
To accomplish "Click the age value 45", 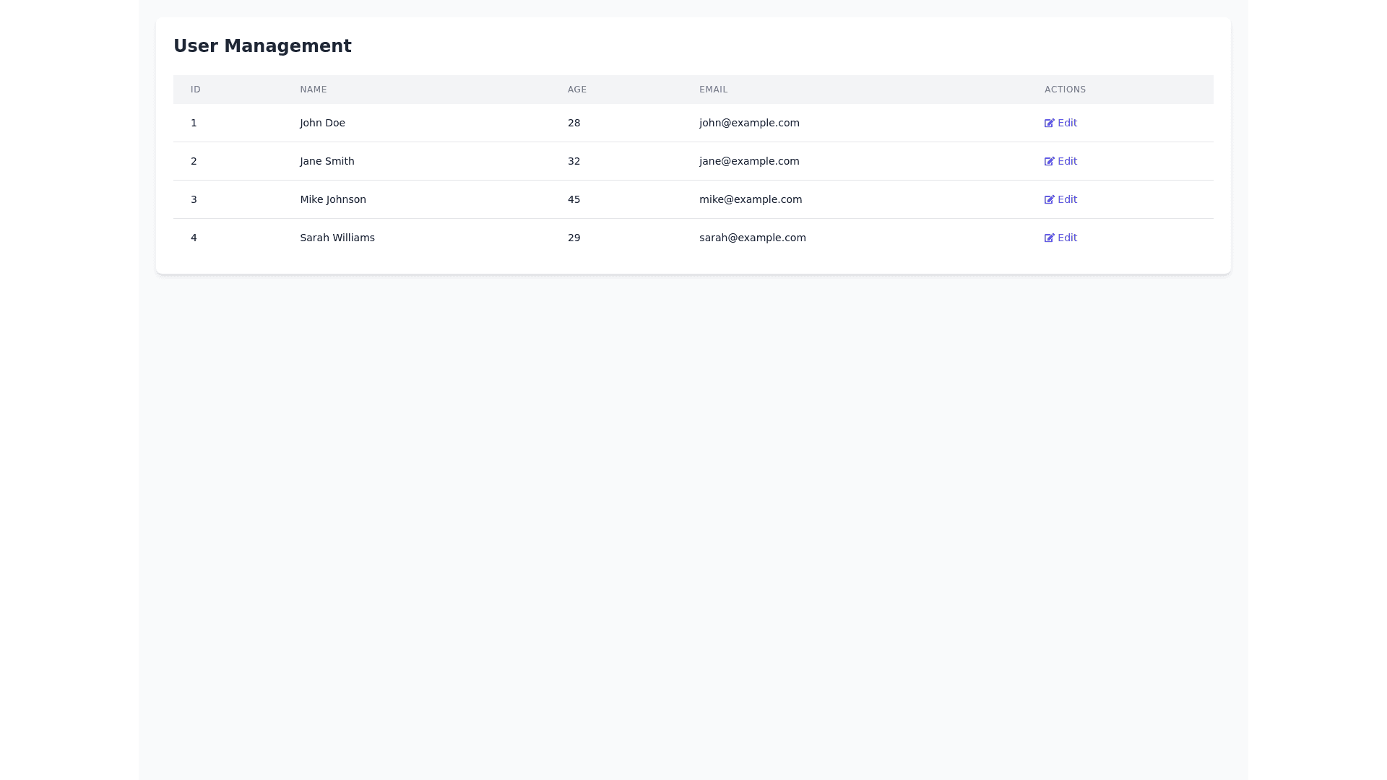I will (x=574, y=199).
